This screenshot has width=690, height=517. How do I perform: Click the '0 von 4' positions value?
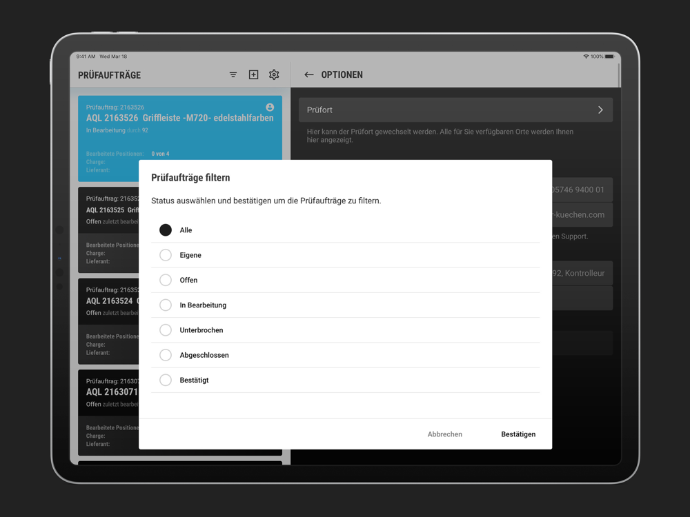tap(160, 154)
